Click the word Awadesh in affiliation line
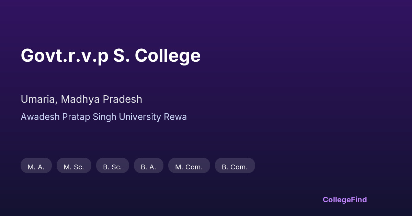Viewport: 412px width, 216px height. (40, 117)
